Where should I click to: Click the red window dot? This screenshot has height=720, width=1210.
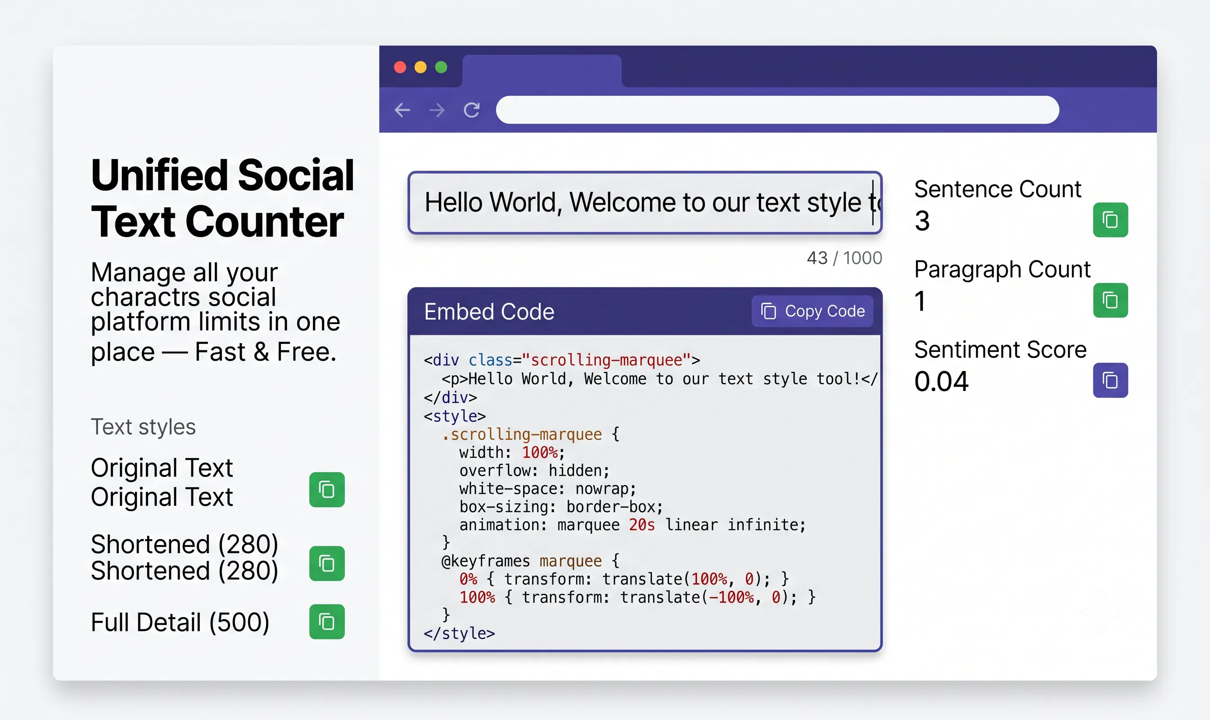click(x=400, y=67)
